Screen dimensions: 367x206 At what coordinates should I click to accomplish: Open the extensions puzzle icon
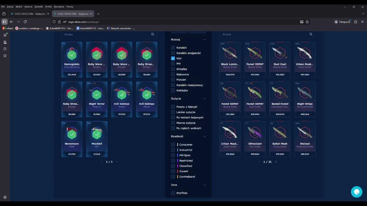pyautogui.click(x=356, y=22)
